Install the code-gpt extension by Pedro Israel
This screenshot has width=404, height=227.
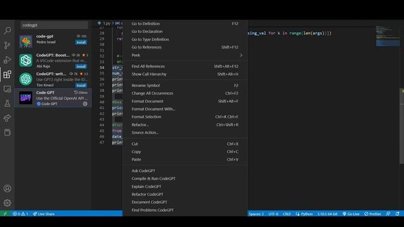[x=81, y=42]
